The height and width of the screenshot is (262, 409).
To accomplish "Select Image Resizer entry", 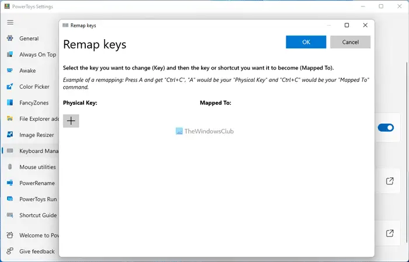I will point(37,135).
